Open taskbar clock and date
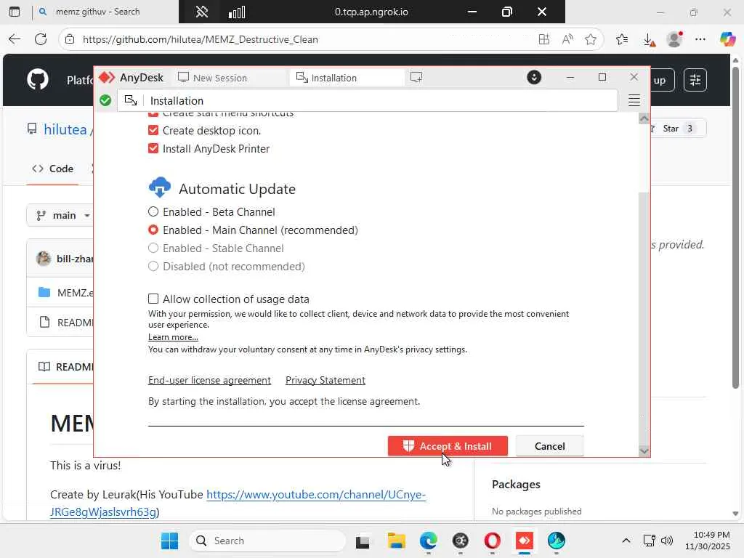Image resolution: width=744 pixels, height=558 pixels. tap(708, 541)
